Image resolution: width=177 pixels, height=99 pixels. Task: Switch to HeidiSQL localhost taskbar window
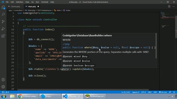[x=95, y=96]
